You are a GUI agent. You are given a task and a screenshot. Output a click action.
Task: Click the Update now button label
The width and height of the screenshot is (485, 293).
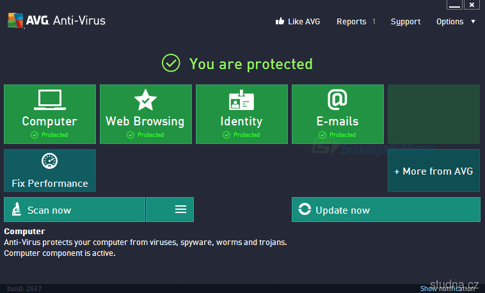point(342,210)
